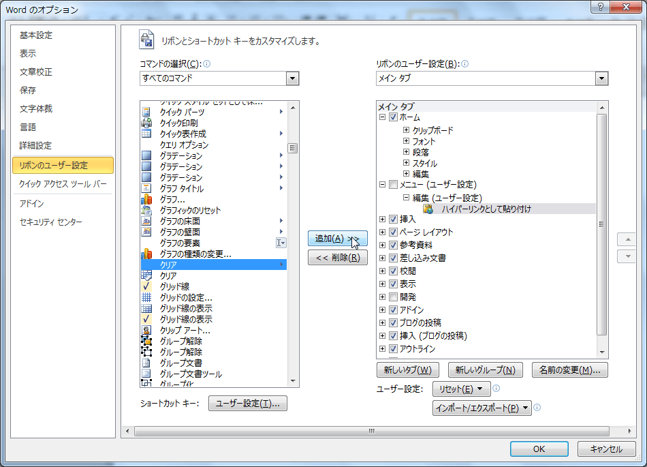Move selected item down with arrow button
The width and height of the screenshot is (647, 467).
[628, 256]
